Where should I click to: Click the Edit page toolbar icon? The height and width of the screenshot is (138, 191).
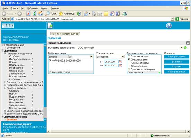pyautogui.click(x=100, y=13)
